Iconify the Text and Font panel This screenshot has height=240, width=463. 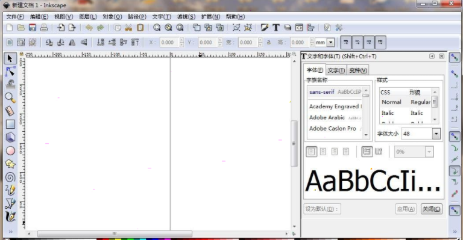point(432,56)
